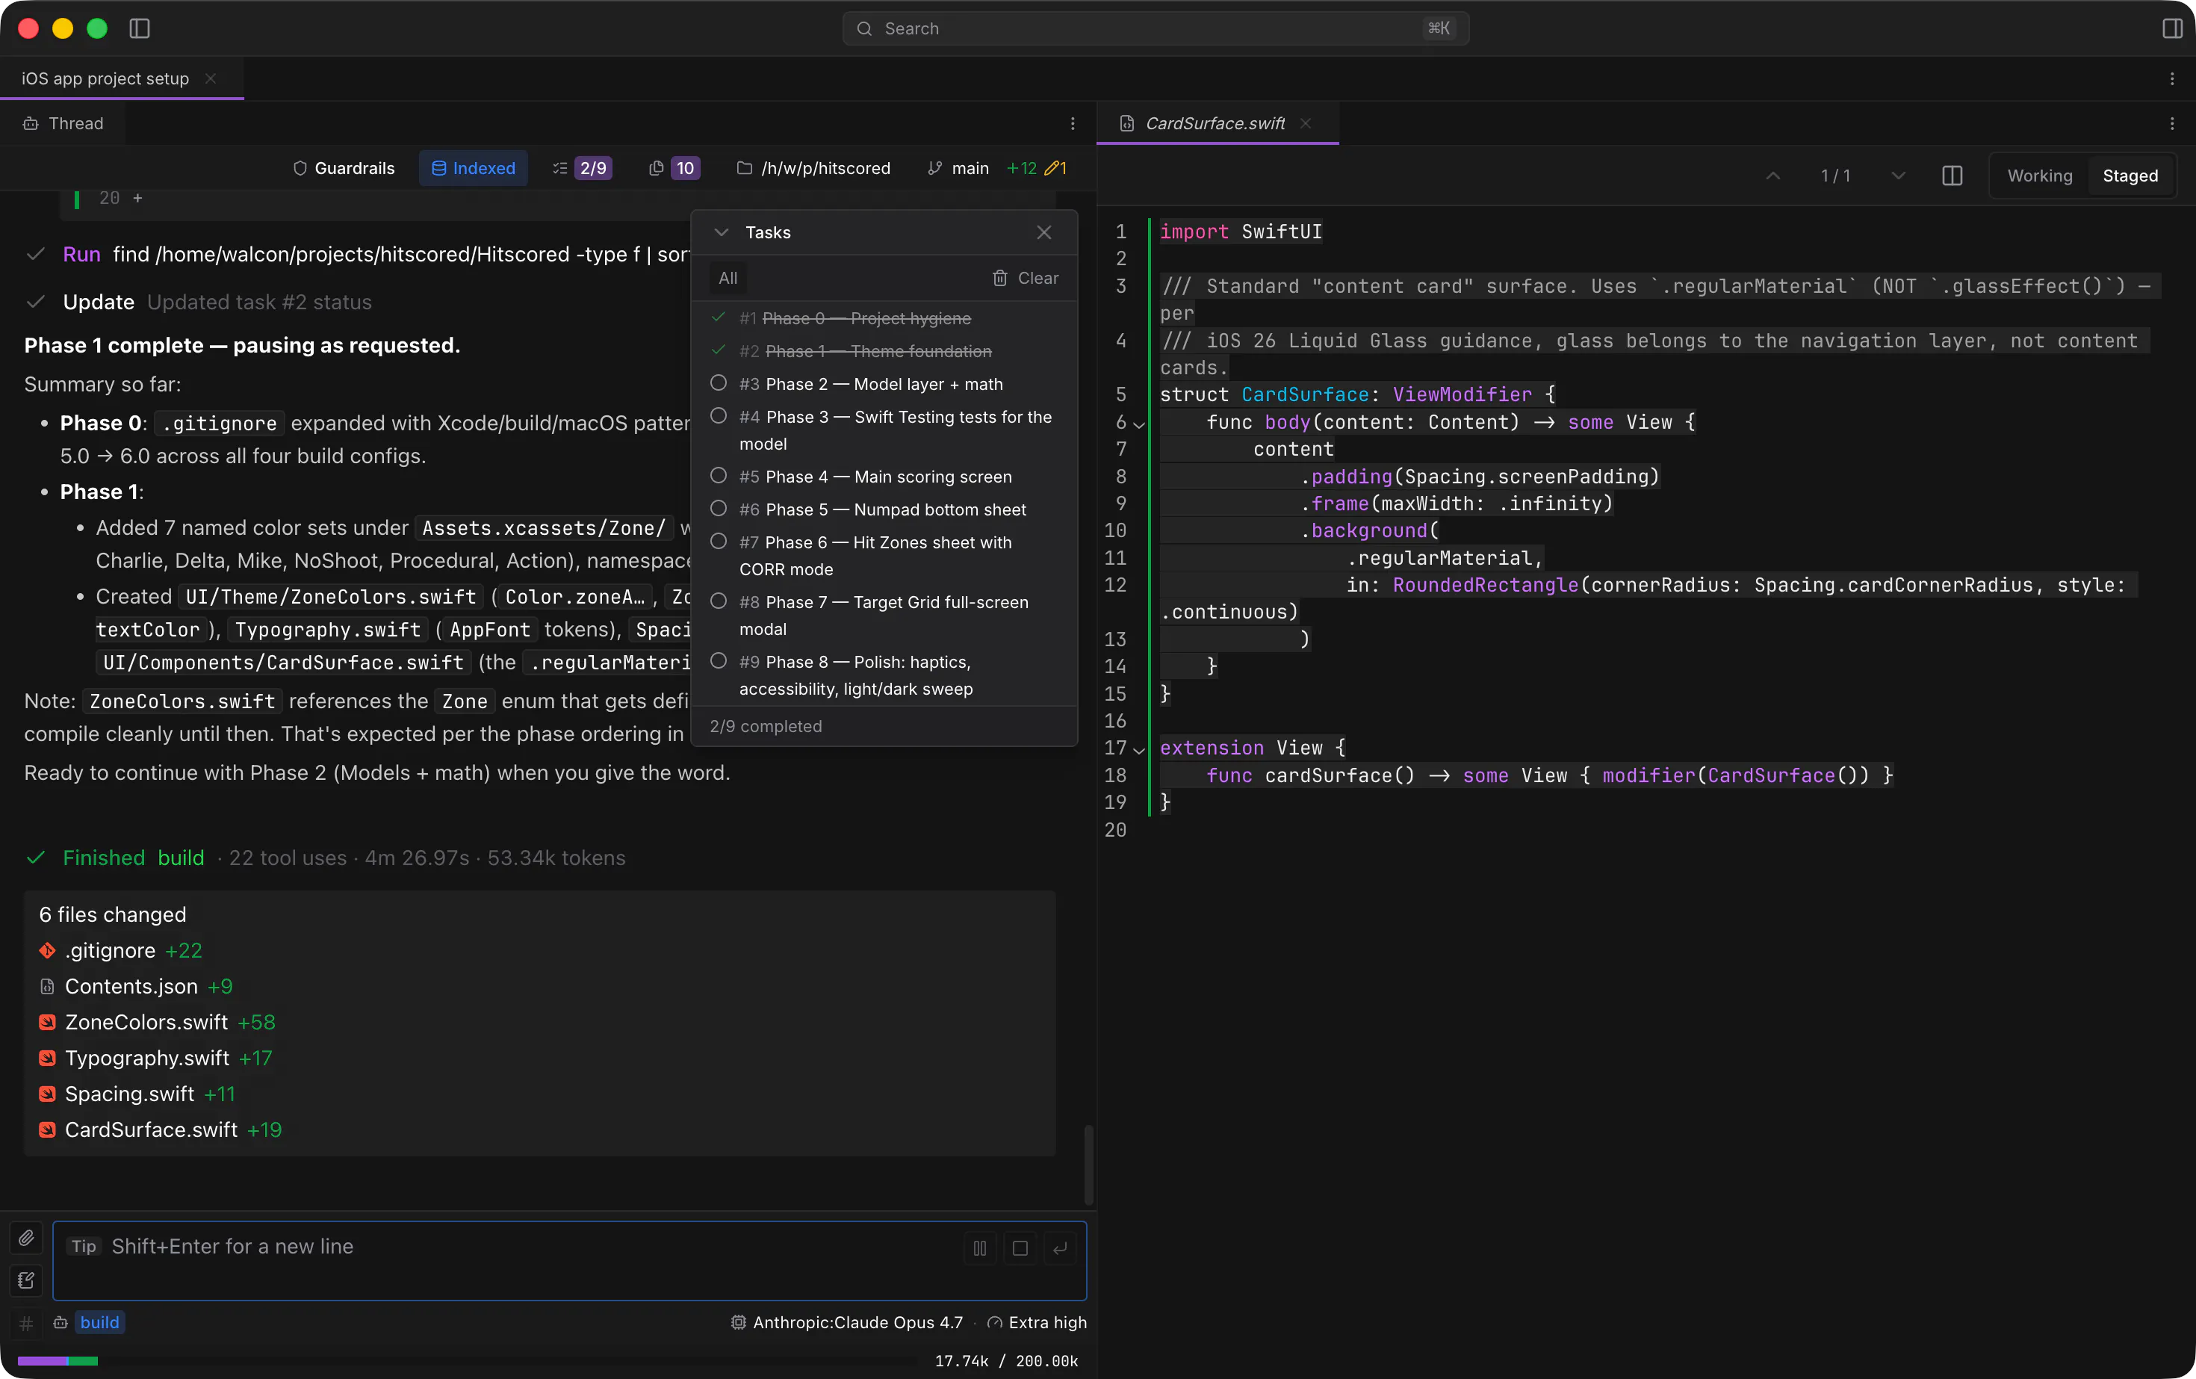Screen dimensions: 2196x1379
Task: Click the Indexed database button
Action: (474, 168)
